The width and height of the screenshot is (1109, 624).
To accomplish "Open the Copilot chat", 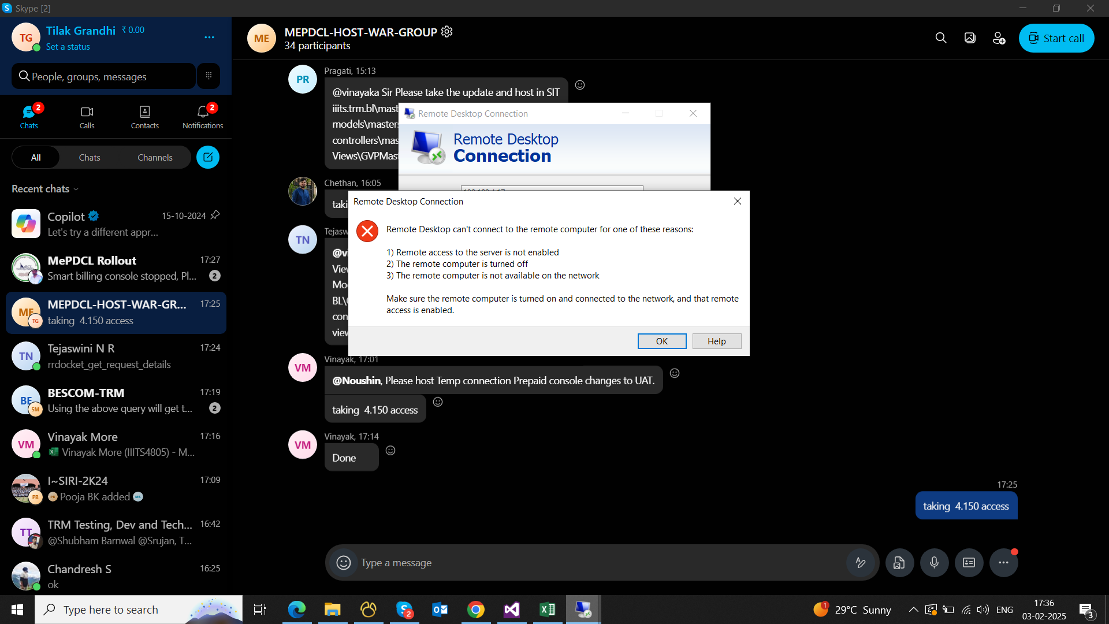I will [116, 224].
